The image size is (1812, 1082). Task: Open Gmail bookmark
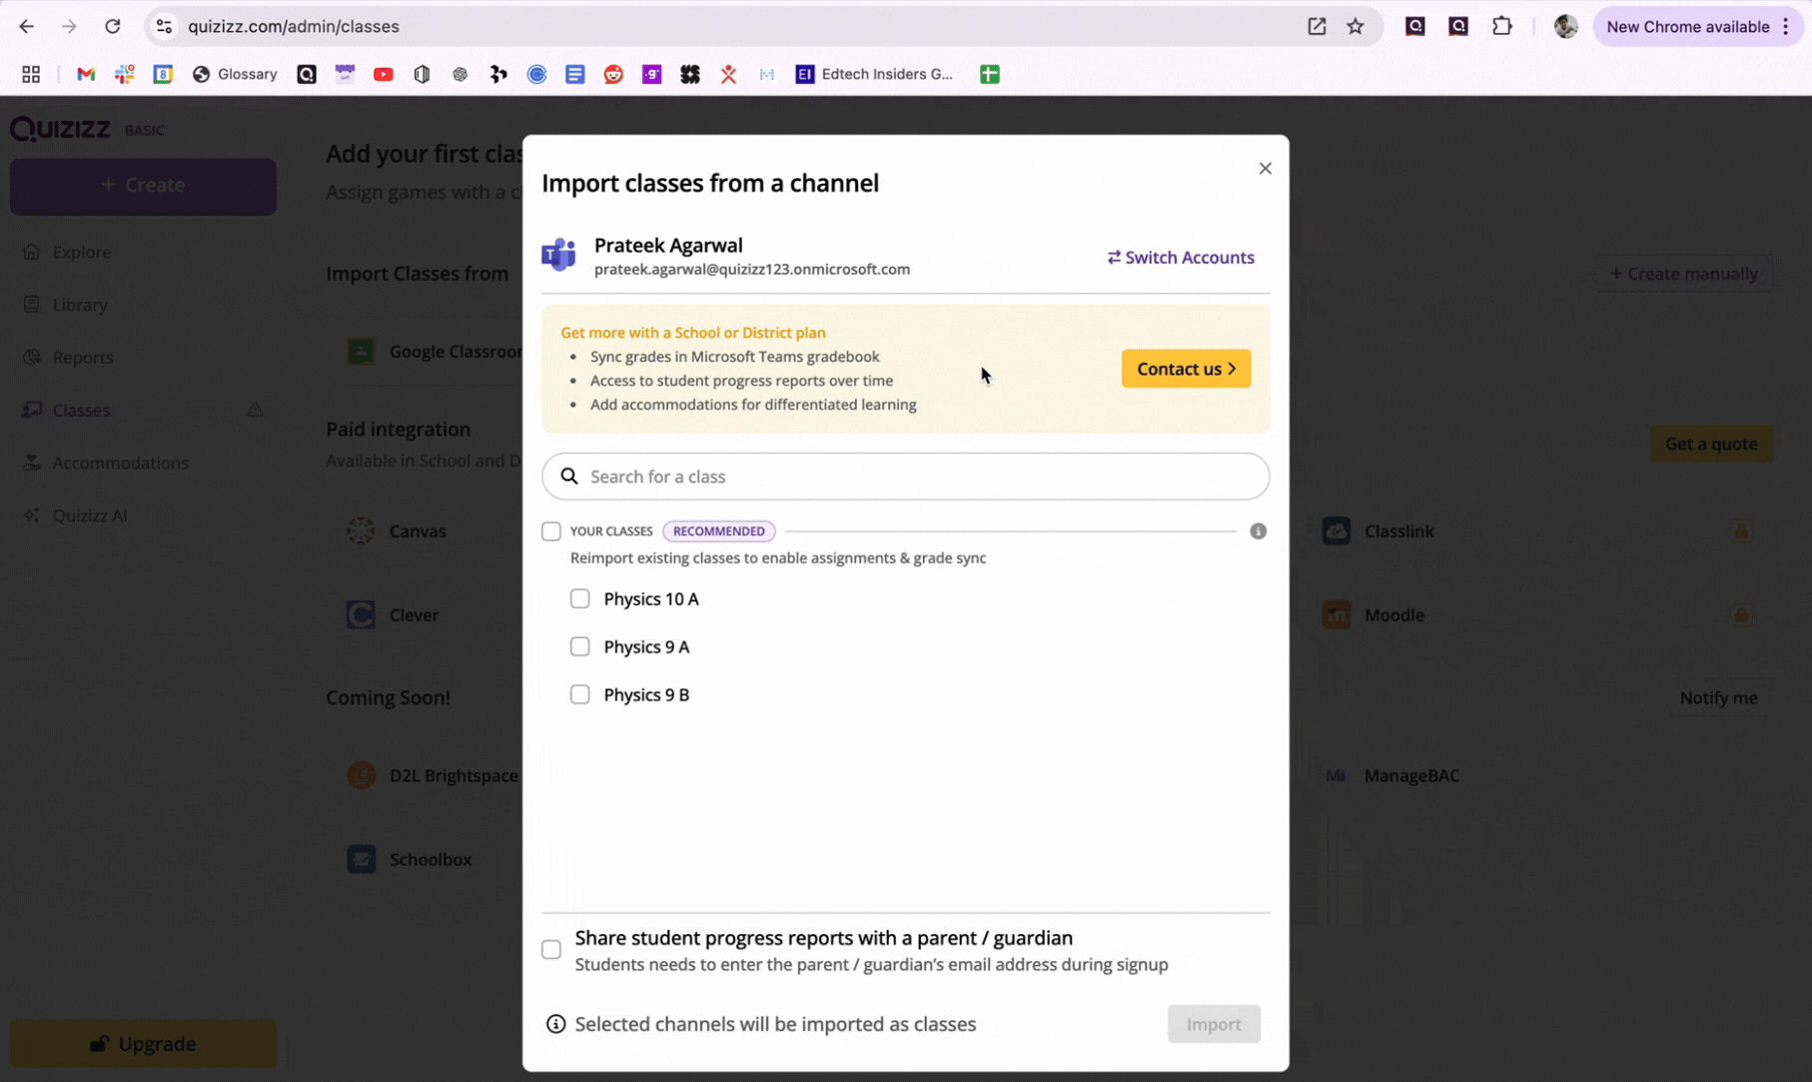(x=86, y=74)
